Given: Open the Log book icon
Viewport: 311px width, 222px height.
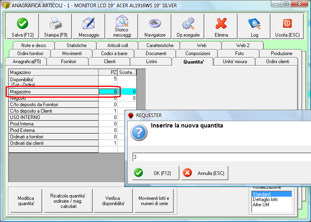Looking at the screenshot, I should click(254, 23).
